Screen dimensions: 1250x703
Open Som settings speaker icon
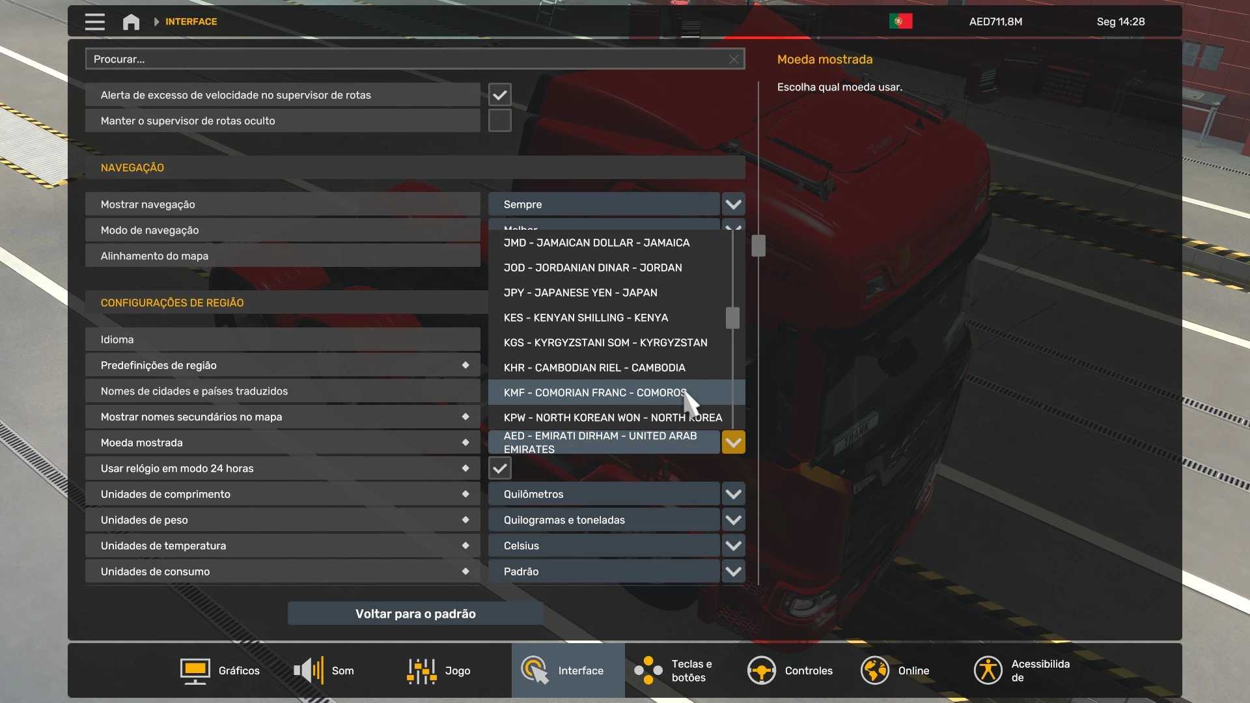[x=309, y=670]
